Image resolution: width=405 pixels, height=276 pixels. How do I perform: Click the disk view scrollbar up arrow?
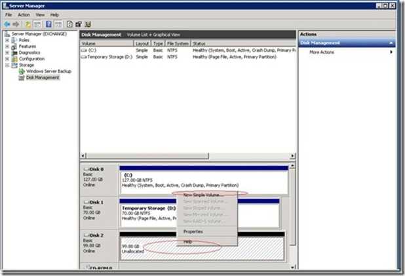pos(292,166)
